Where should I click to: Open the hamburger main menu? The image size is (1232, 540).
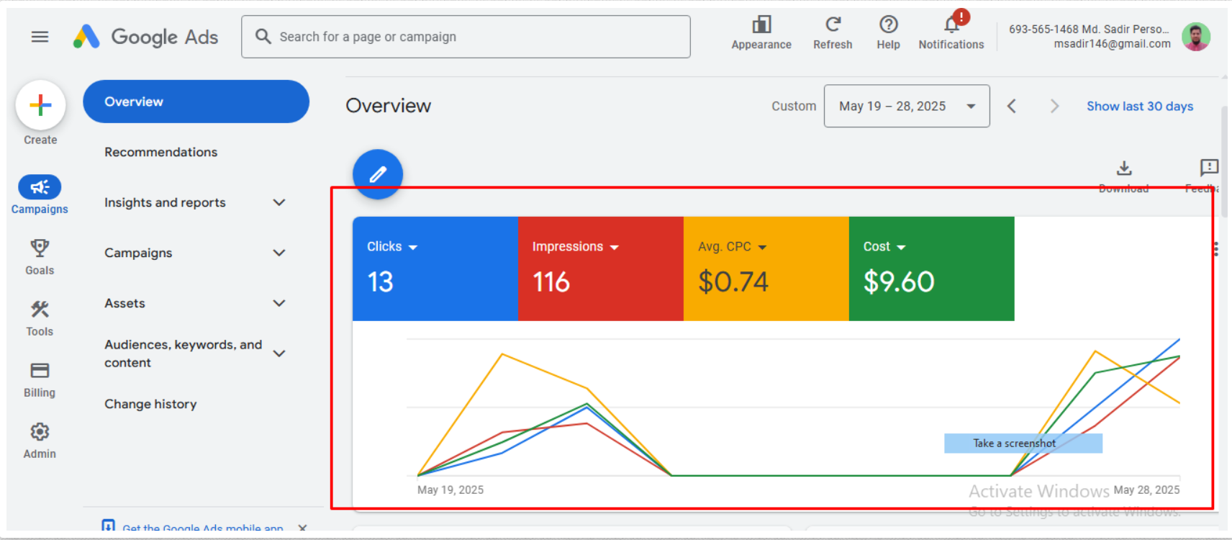(40, 37)
